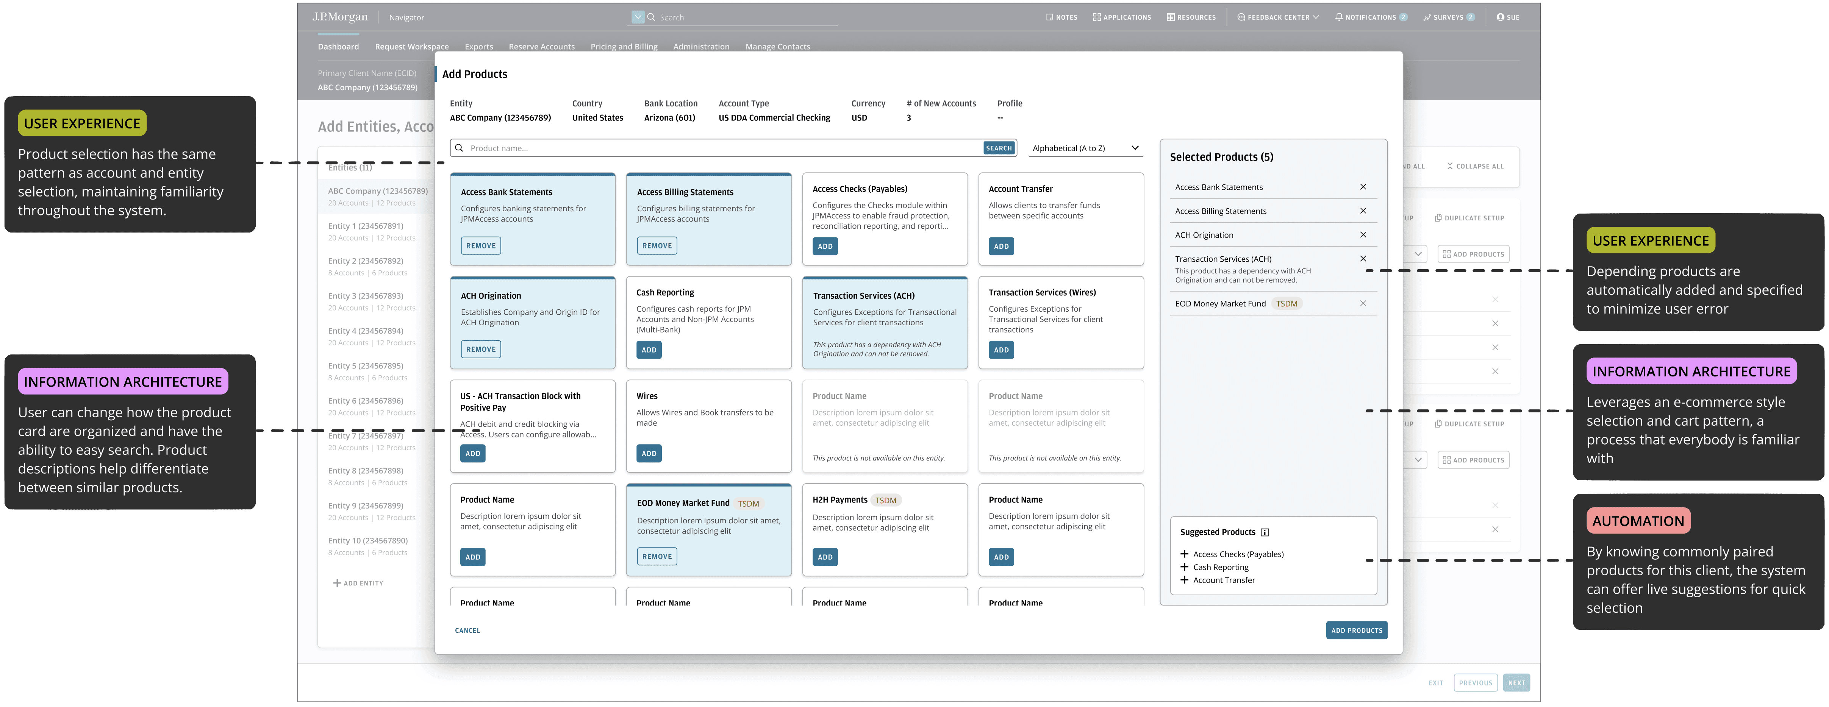Remove Access Bank Statements from selected list
This screenshot has height=707, width=1829.
click(1363, 187)
